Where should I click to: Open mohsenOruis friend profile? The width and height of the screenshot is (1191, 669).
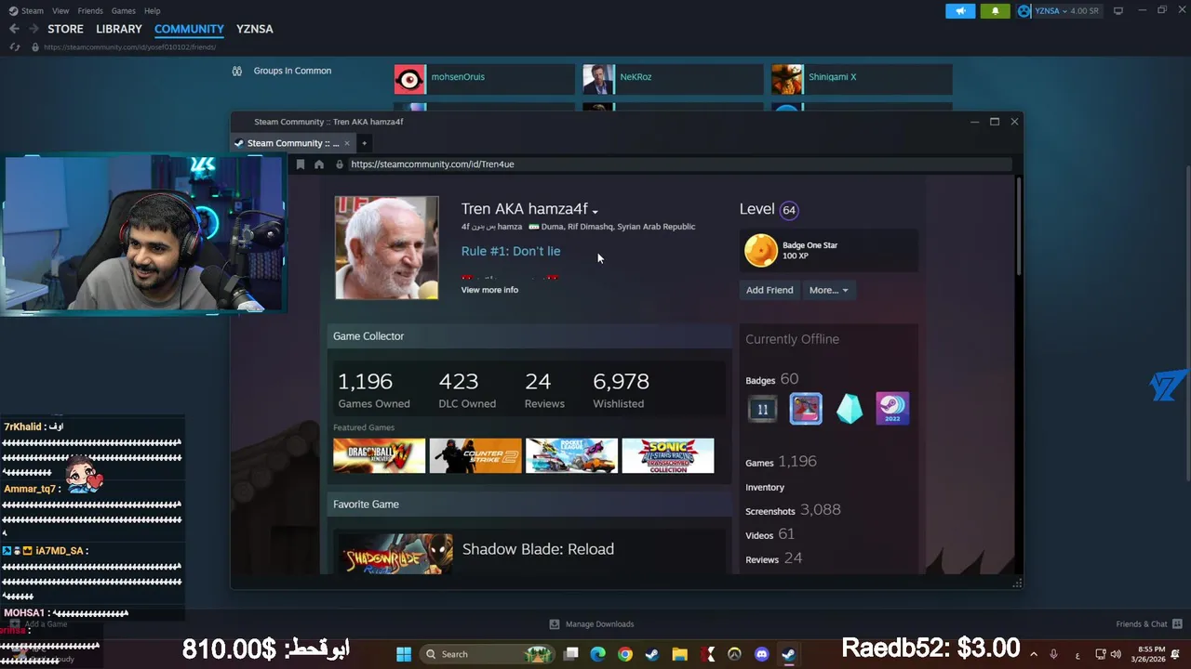484,79
